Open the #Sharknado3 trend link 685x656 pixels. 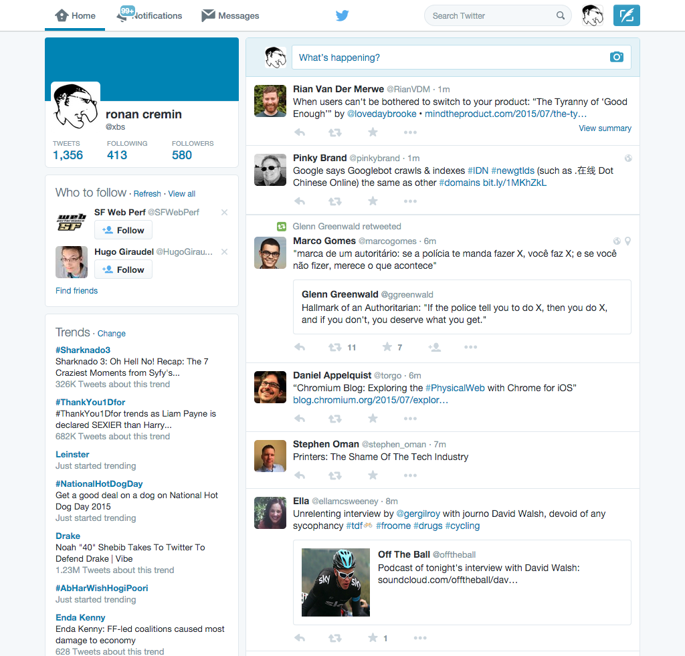tap(83, 350)
